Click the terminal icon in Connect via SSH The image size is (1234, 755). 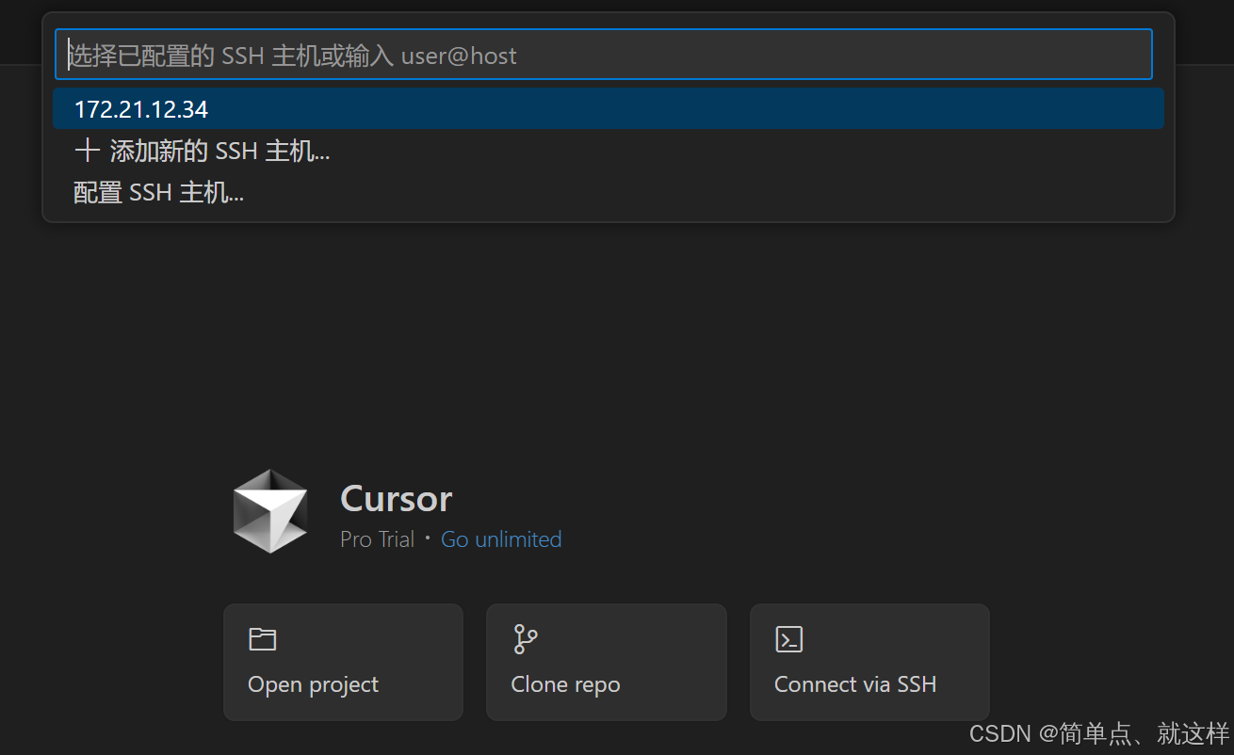click(788, 639)
